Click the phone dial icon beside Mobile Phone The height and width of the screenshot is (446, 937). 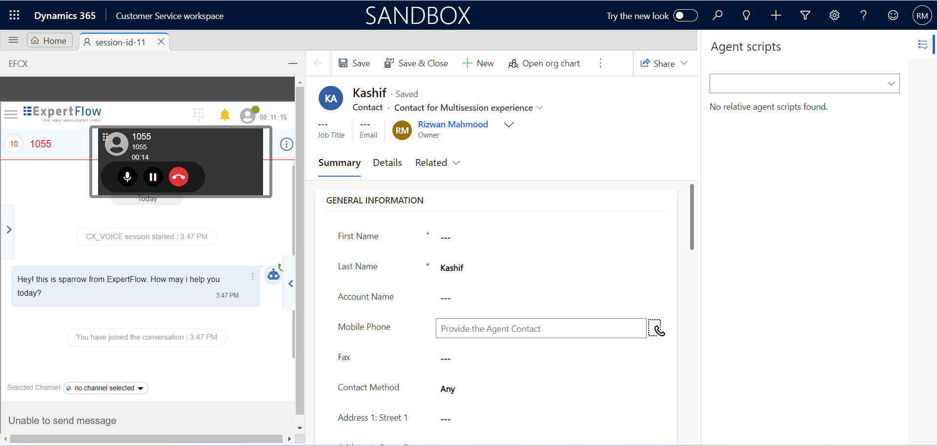pyautogui.click(x=657, y=328)
